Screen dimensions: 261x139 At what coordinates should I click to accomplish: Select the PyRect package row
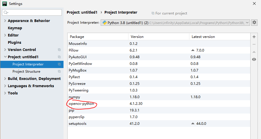[159, 77]
